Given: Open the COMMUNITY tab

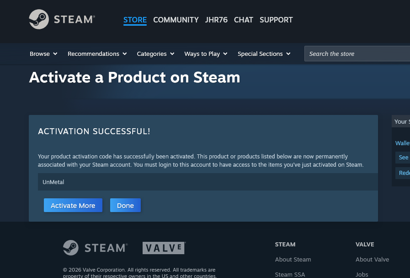Looking at the screenshot, I should pos(176,20).
